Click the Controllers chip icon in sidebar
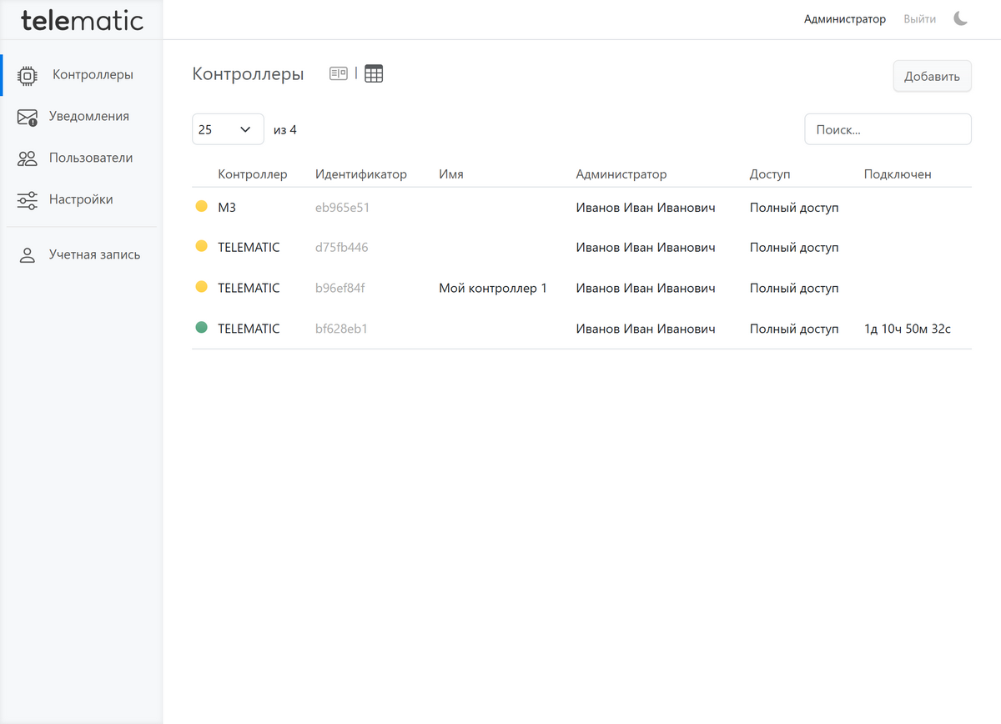Image resolution: width=1001 pixels, height=724 pixels. 28,75
